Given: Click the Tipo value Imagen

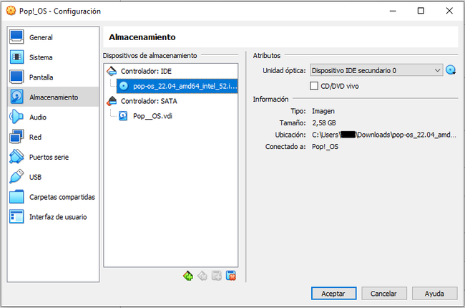Looking at the screenshot, I should pos(323,111).
